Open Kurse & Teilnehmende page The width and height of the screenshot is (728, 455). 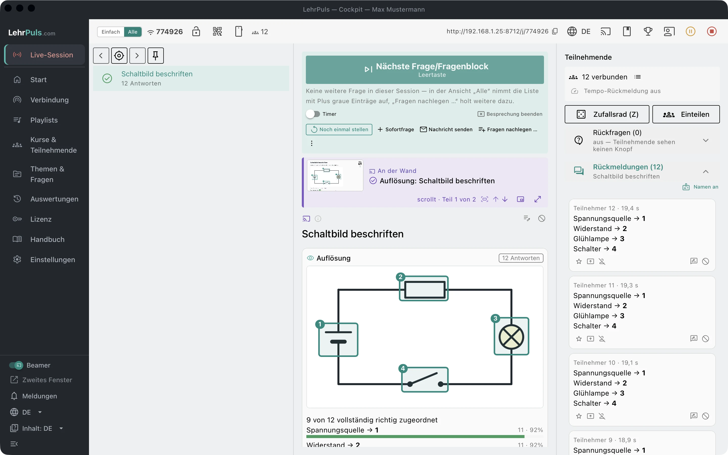(x=44, y=145)
